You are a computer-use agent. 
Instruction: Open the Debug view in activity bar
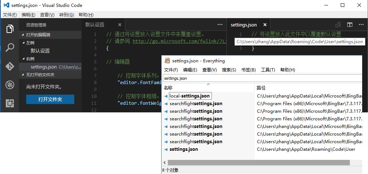[x=9, y=85]
